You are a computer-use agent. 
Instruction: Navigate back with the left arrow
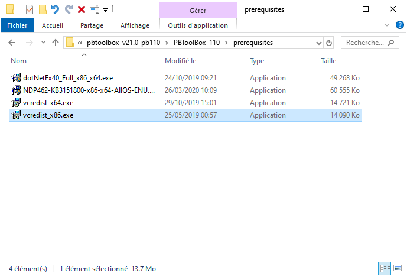click(12, 43)
